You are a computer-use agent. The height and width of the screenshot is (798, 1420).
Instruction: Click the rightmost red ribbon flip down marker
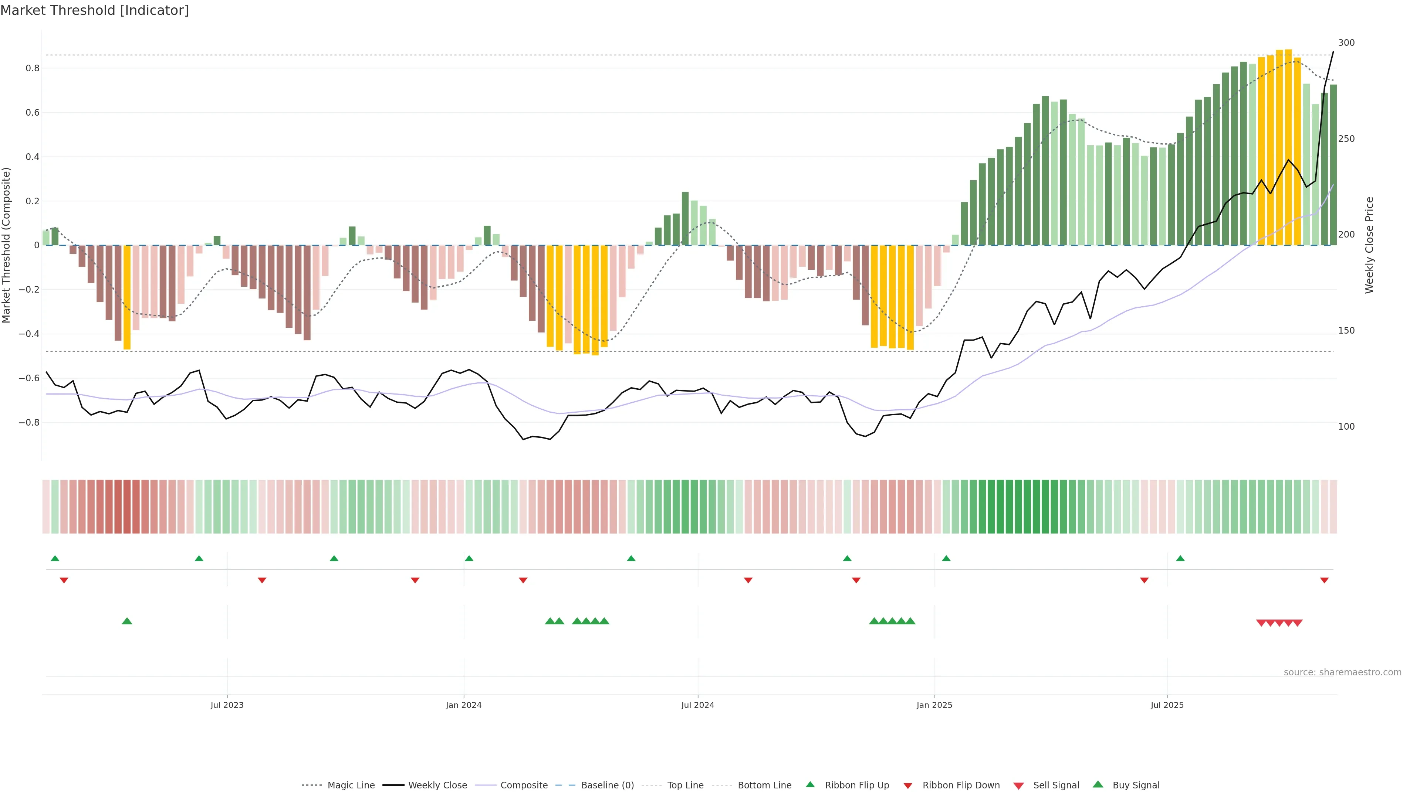click(1324, 580)
